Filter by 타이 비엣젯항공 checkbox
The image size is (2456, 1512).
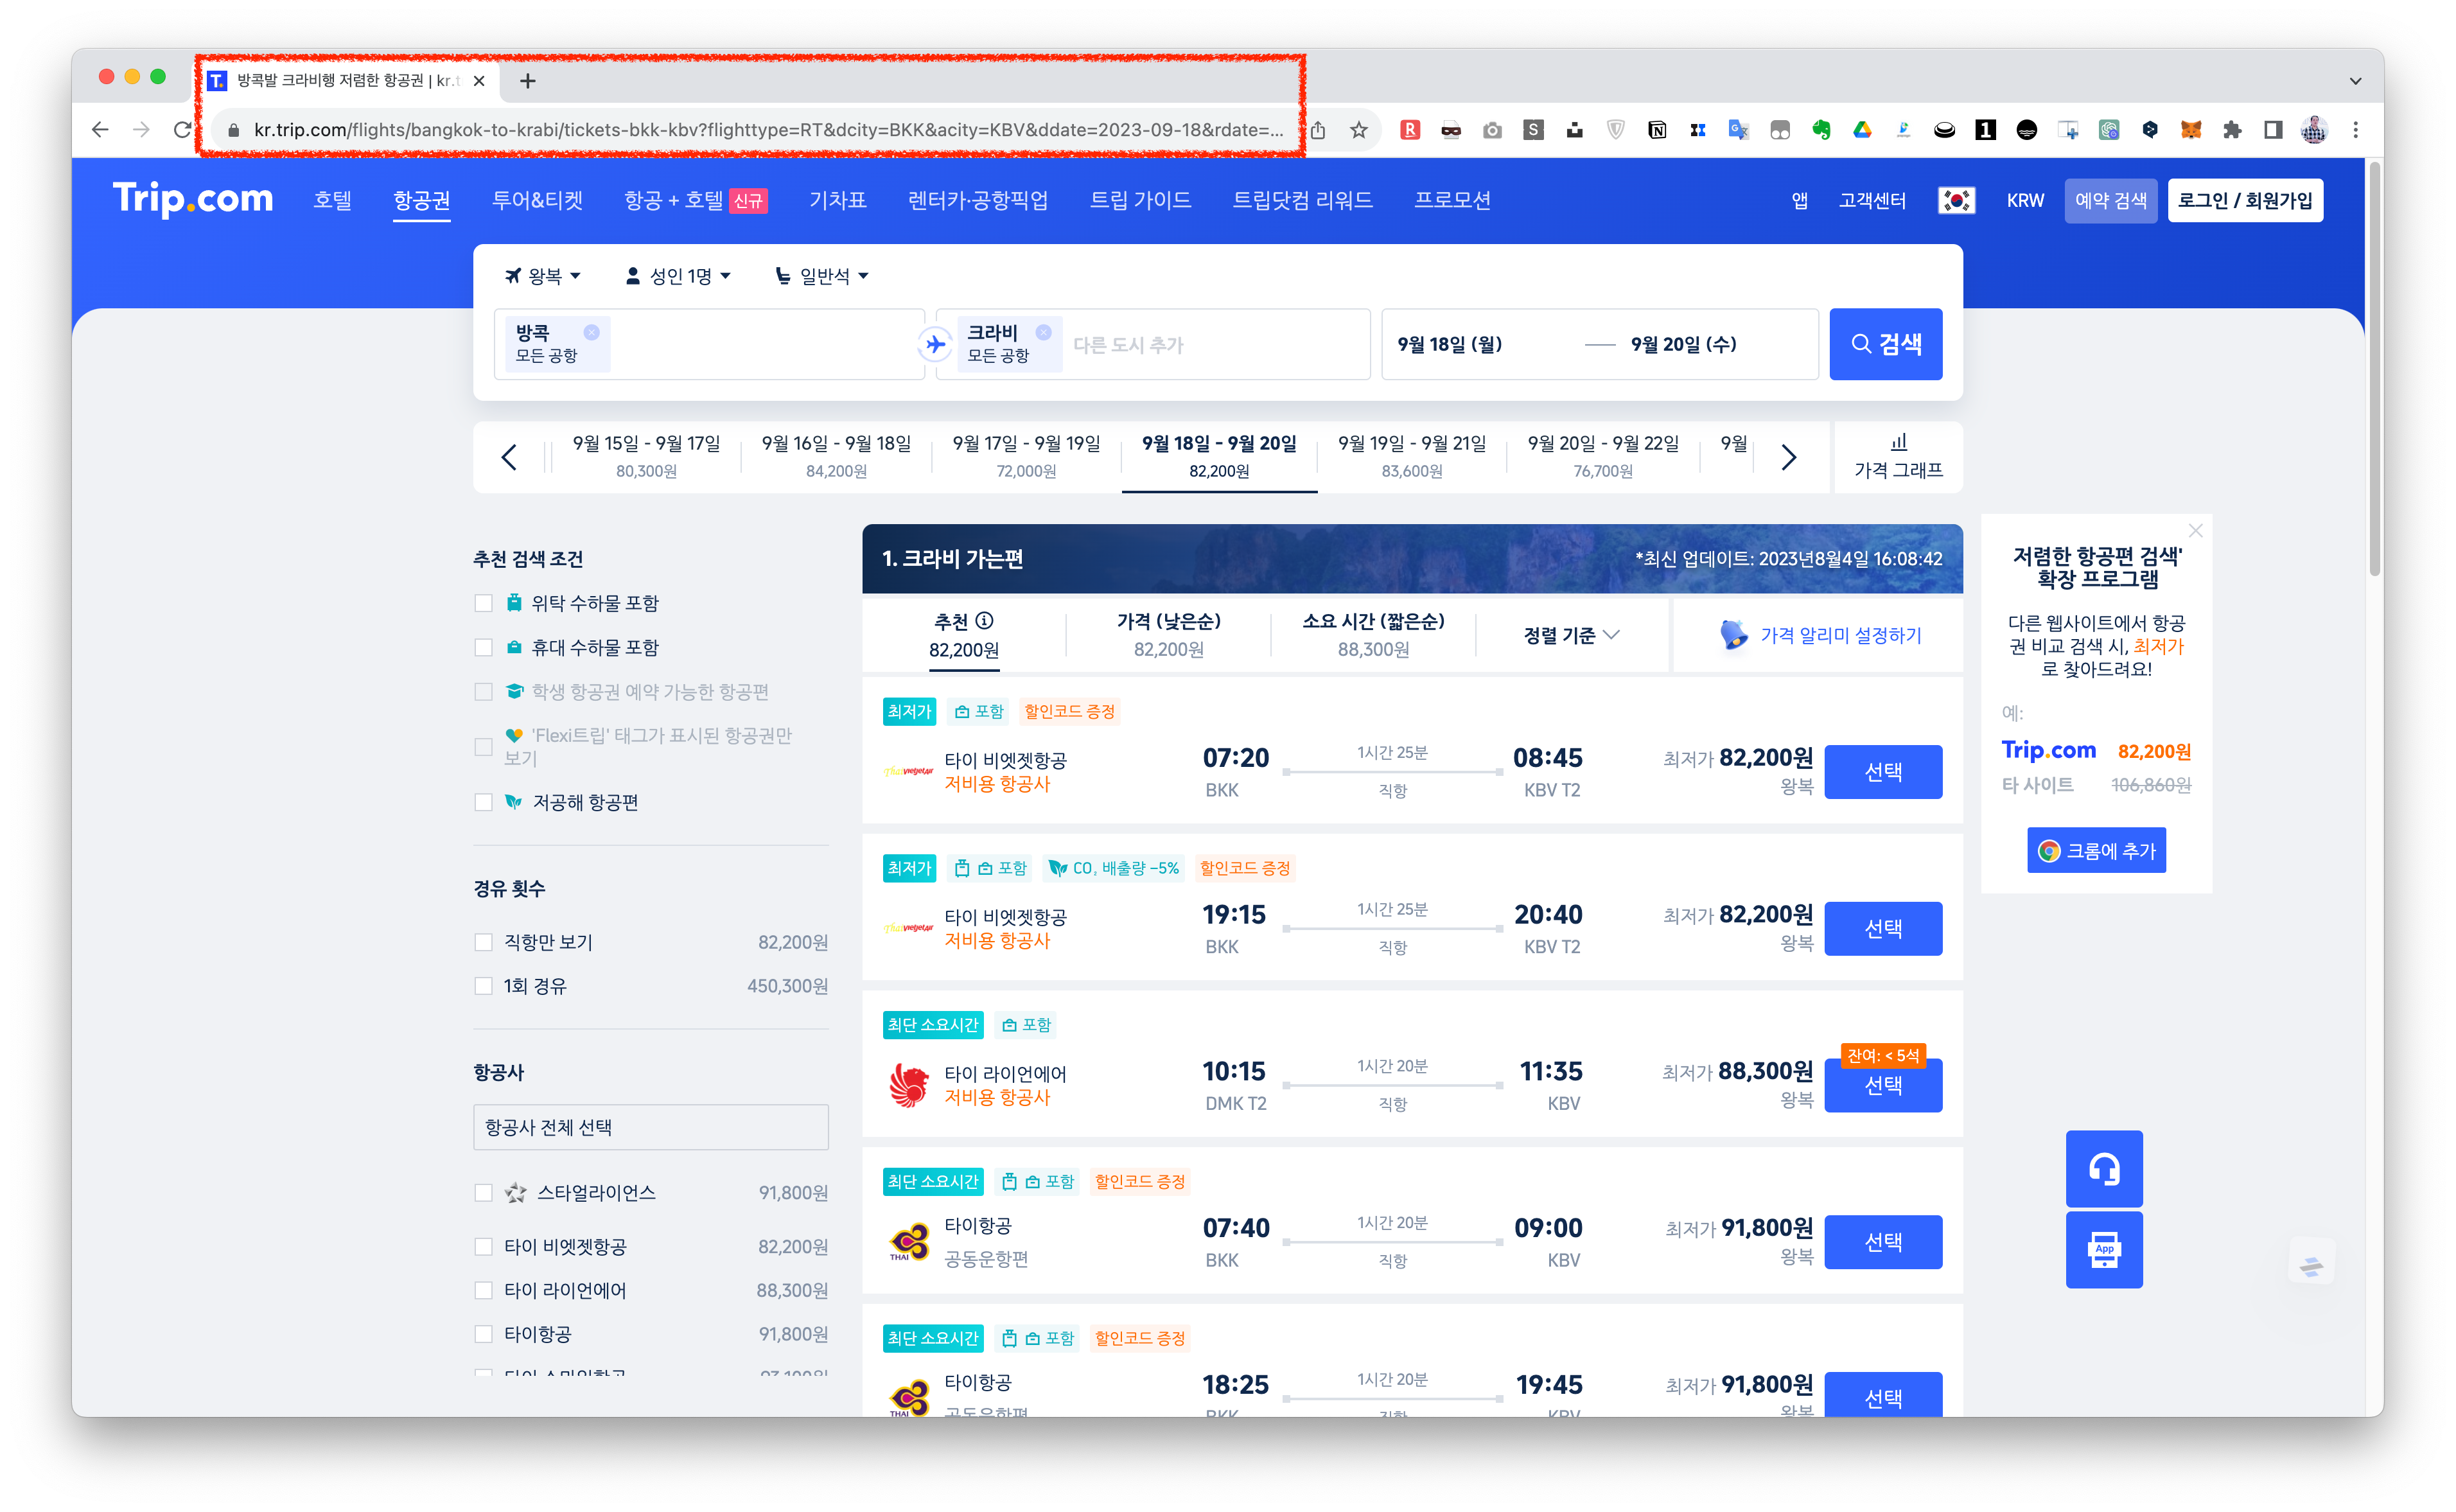tap(484, 1247)
